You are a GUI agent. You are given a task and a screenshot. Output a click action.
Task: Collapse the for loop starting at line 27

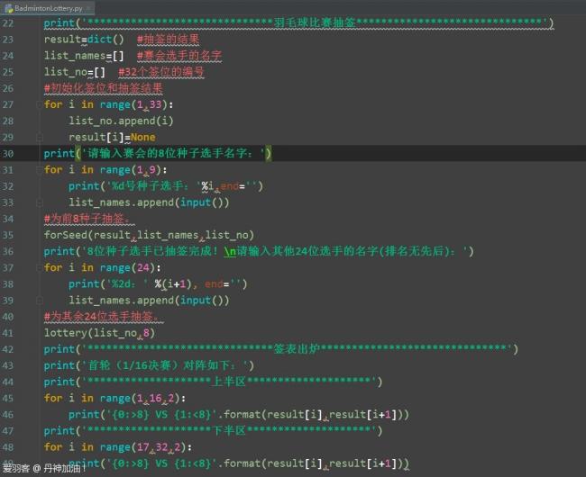[38, 104]
